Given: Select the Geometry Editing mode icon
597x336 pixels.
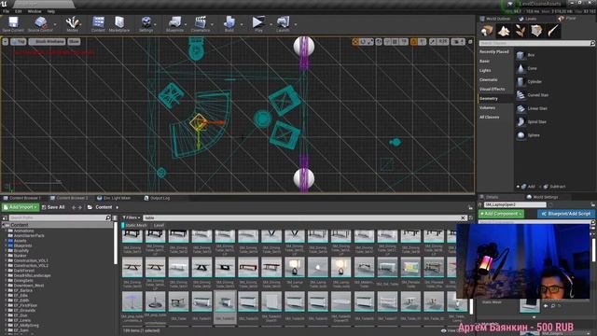Looking at the screenshot, I should tap(536, 31).
